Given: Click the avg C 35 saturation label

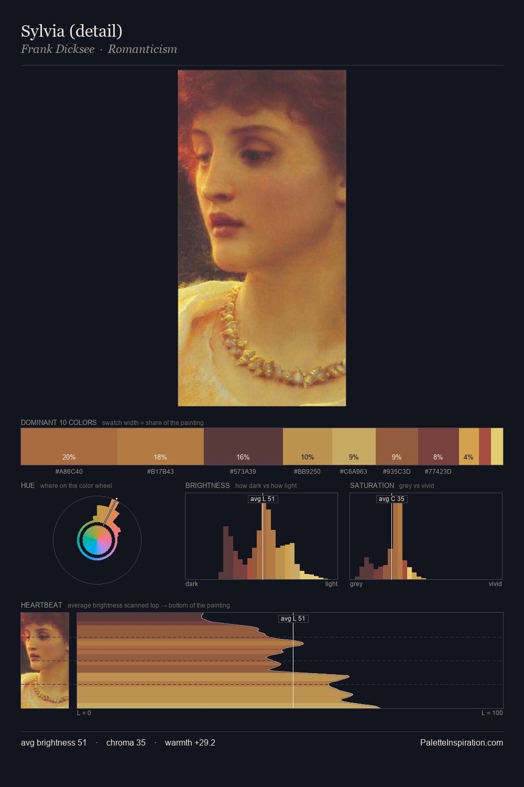Looking at the screenshot, I should (391, 499).
